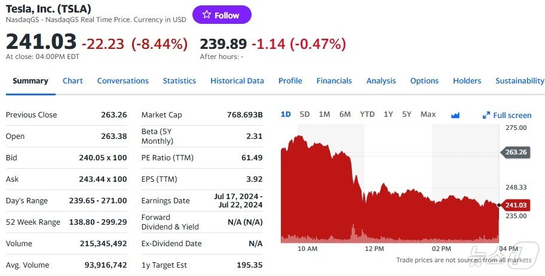Choose the Max chart range

click(428, 114)
